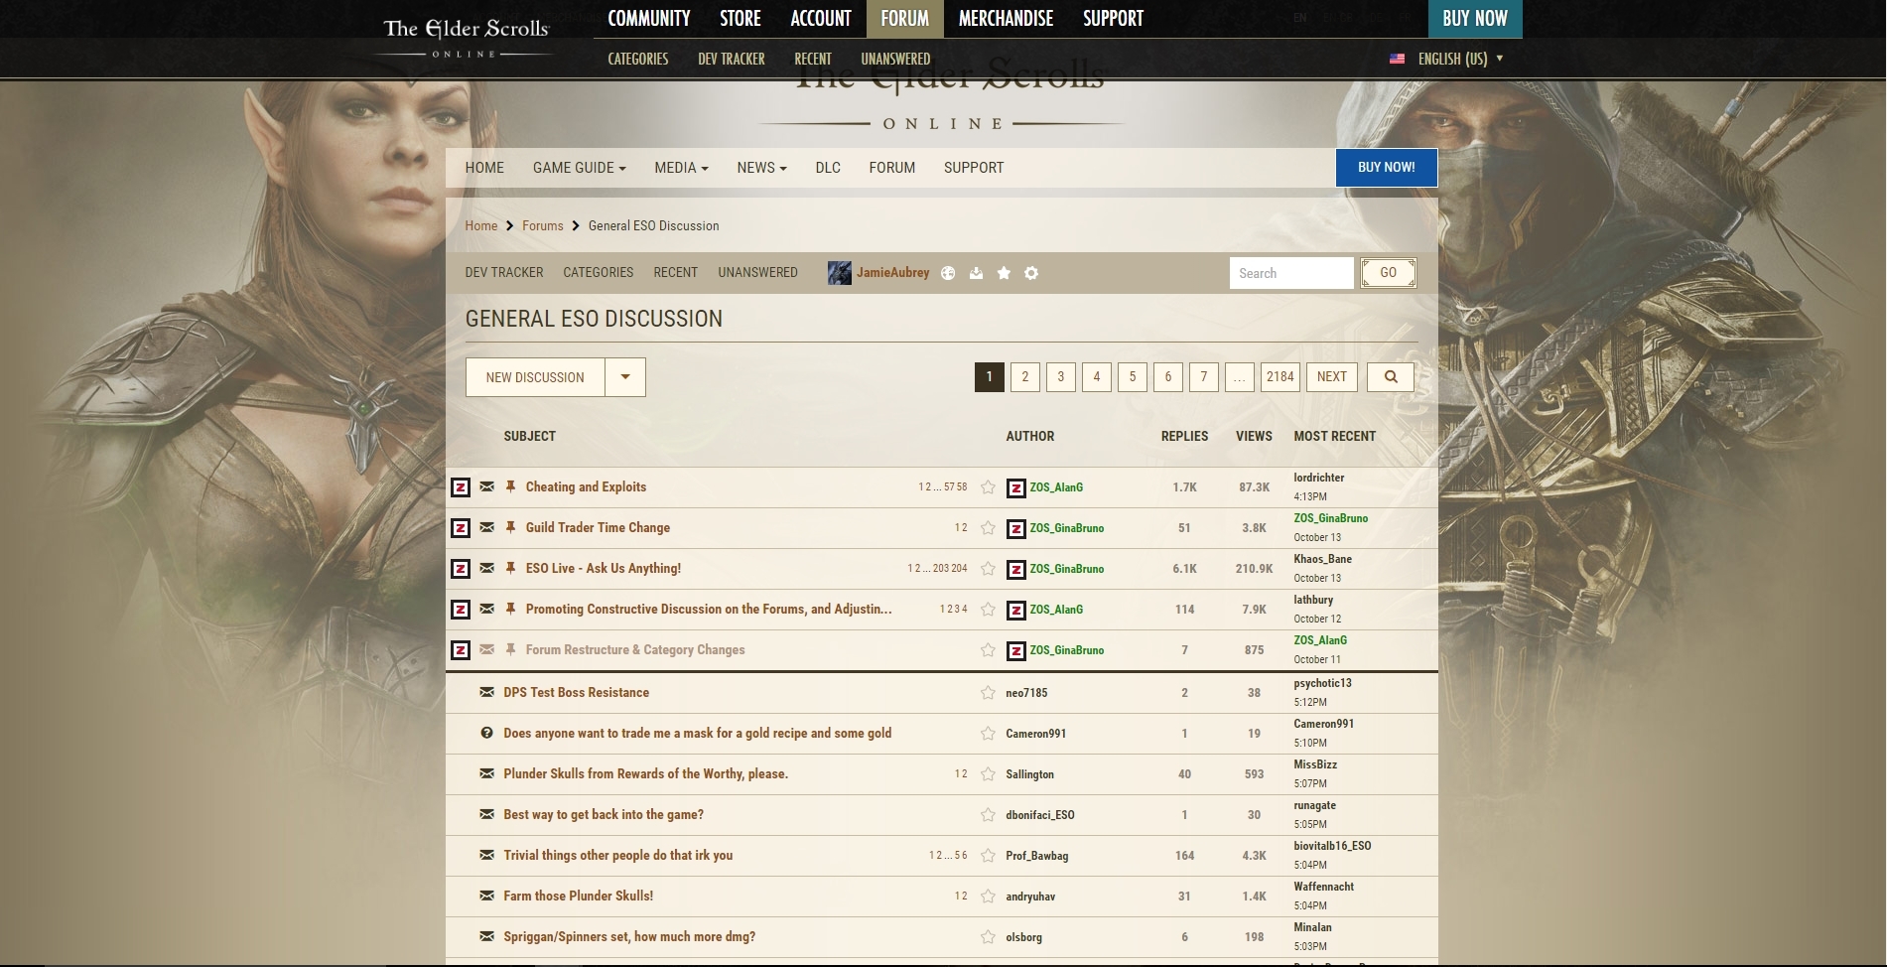The image size is (1887, 967).
Task: Open notifications globe icon beside JamieAubrey
Action: point(948,273)
